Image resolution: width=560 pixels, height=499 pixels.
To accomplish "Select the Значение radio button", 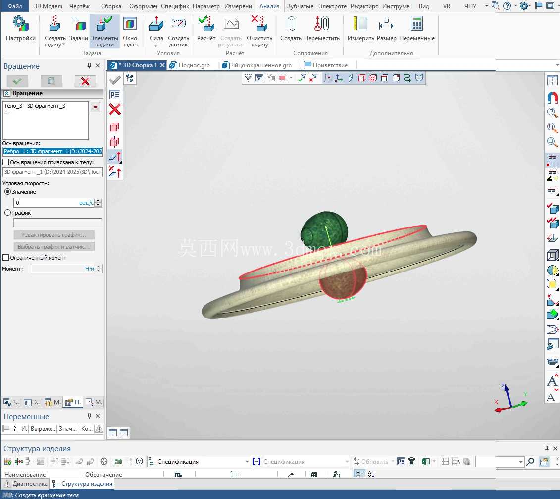I will [7, 191].
